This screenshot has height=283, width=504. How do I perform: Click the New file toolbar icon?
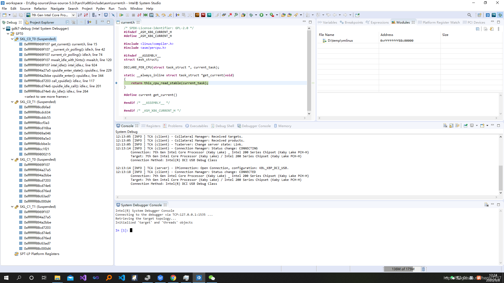click(x=4, y=15)
